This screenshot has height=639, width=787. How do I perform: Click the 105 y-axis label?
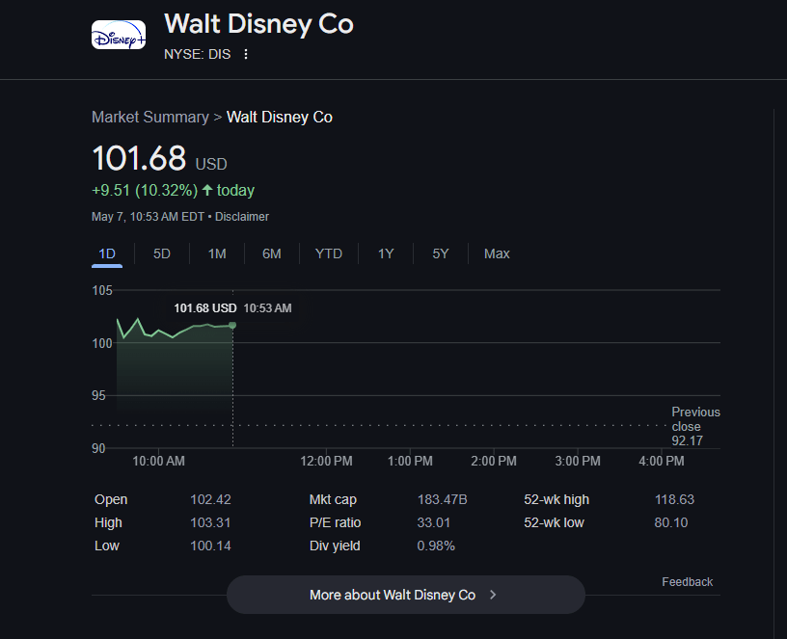[x=102, y=290]
